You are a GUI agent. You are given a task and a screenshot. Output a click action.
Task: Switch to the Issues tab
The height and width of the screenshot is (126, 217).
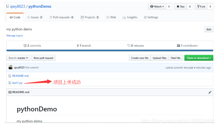tap(35, 17)
